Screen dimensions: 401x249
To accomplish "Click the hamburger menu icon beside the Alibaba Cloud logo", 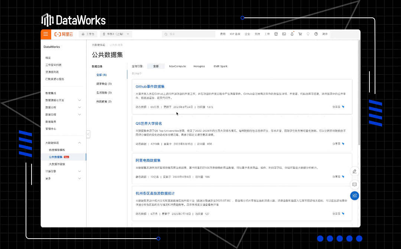I will (46, 34).
